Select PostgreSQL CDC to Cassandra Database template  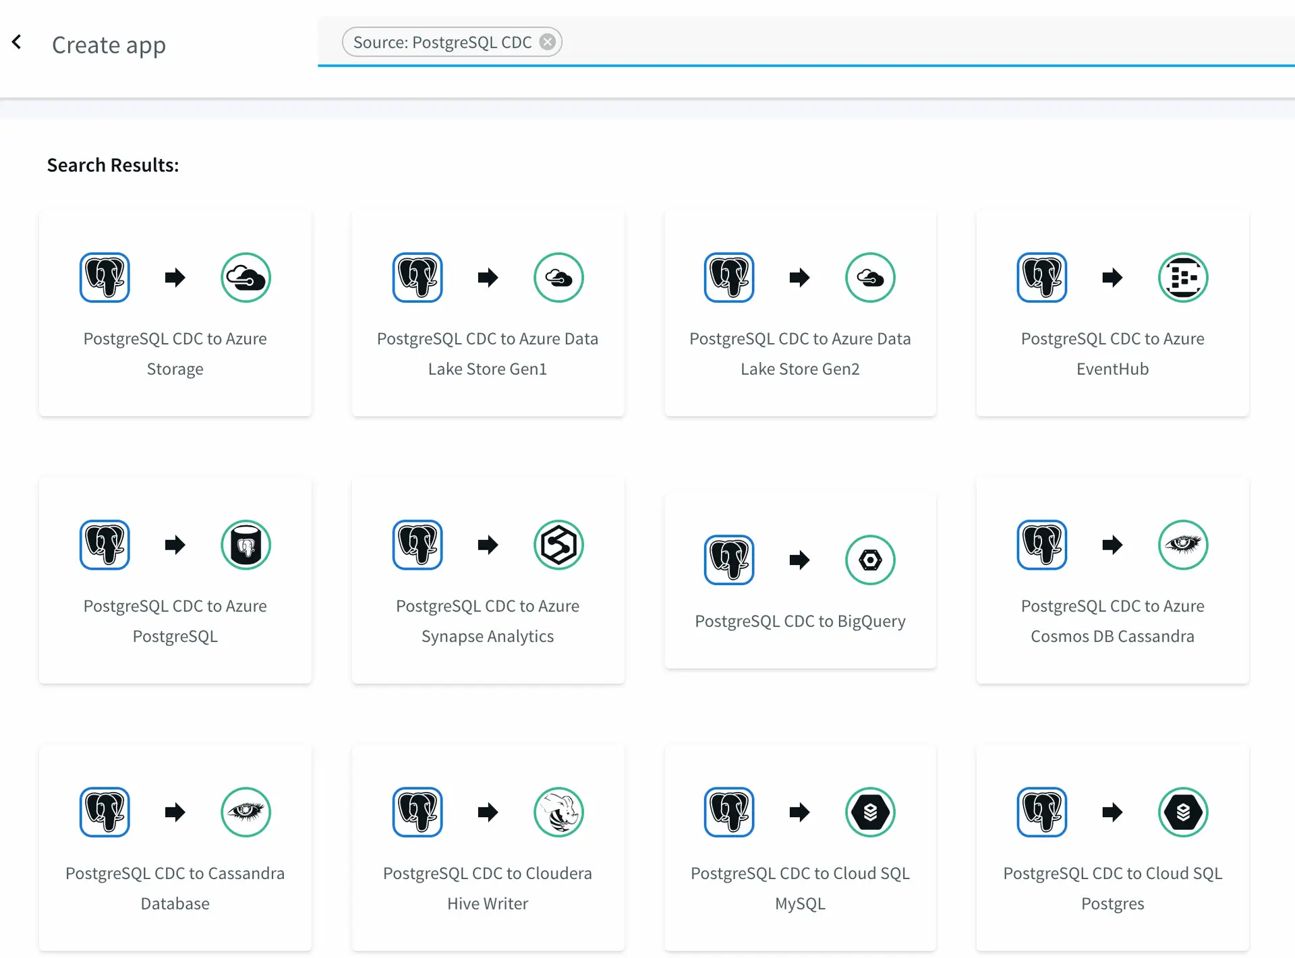point(175,888)
